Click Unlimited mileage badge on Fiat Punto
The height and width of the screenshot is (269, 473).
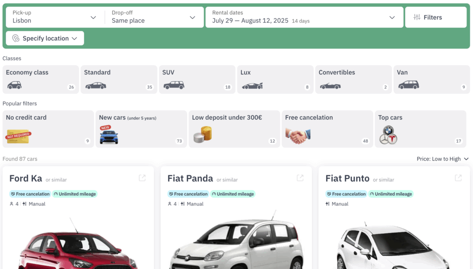click(391, 194)
